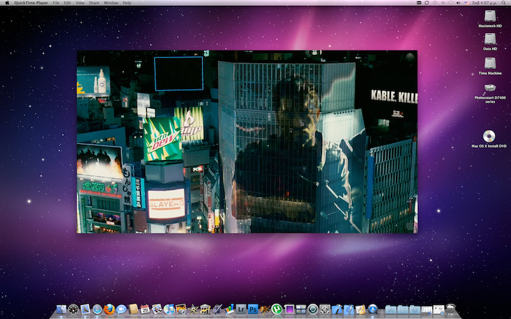
Task: Click the QuickTime movie frame
Action: (247, 142)
